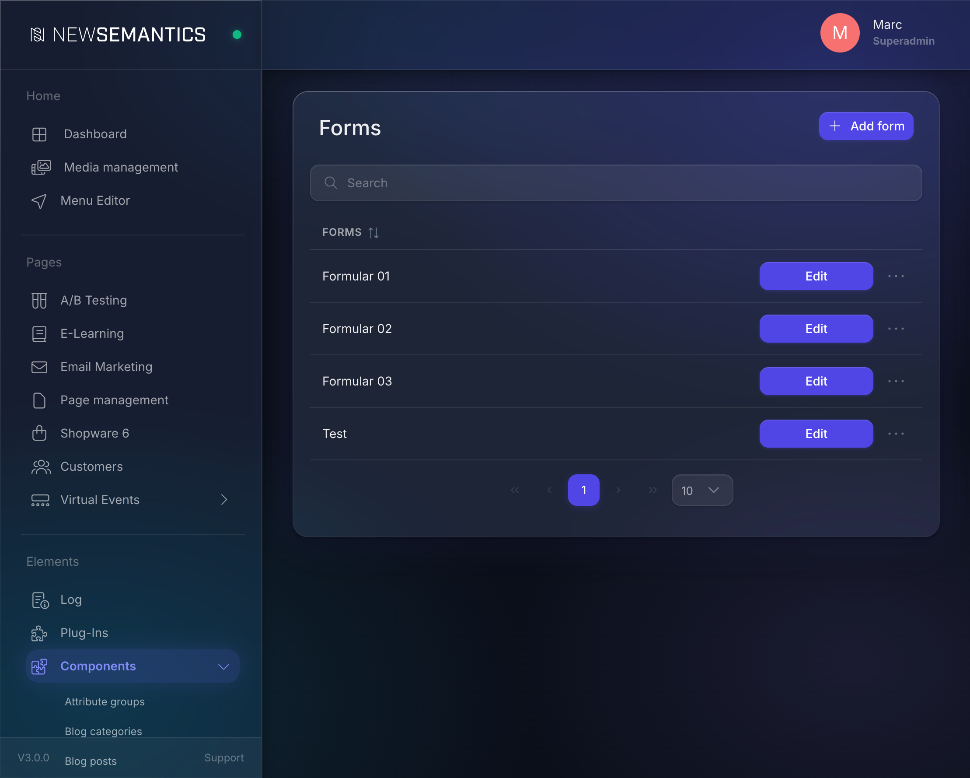Open the Customers menu item
The image size is (970, 778).
coord(133,466)
